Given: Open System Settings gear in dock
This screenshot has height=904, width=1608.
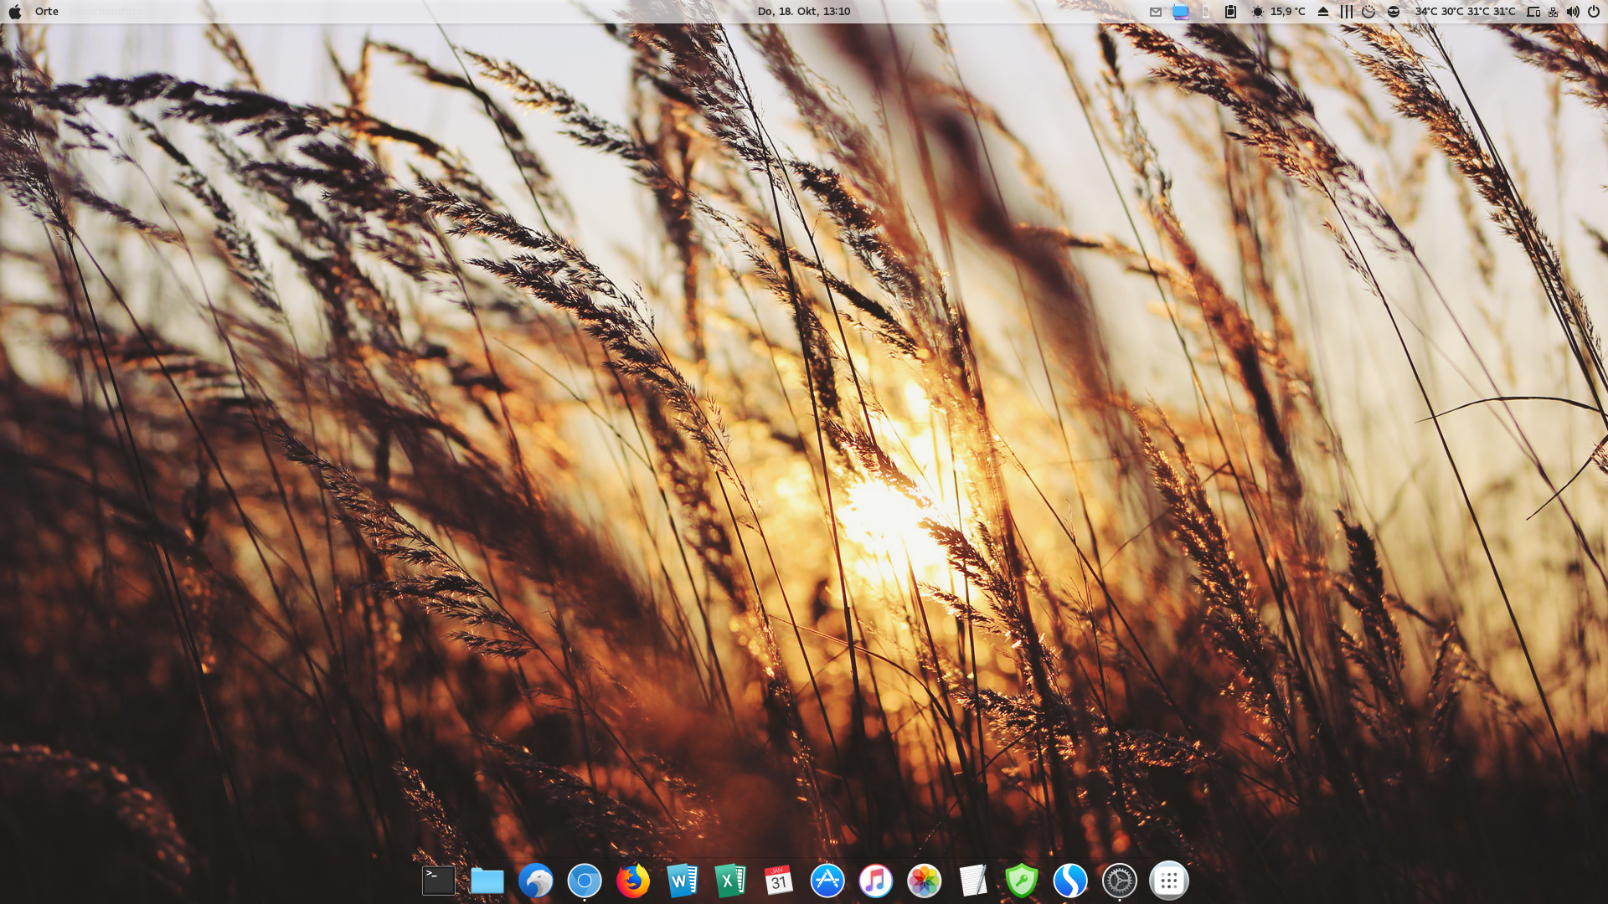Looking at the screenshot, I should [x=1120, y=881].
